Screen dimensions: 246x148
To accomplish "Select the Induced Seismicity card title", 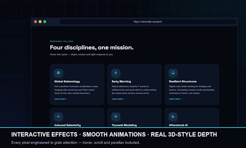I will pyautogui.click(x=67, y=125).
